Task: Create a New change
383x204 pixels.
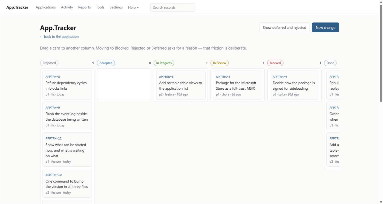Action: click(325, 27)
